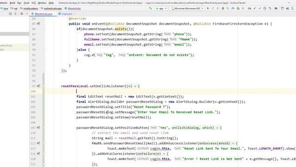Toggle the fold marker at line 97
The height and width of the screenshot is (167, 296).
pyautogui.click(x=44, y=86)
